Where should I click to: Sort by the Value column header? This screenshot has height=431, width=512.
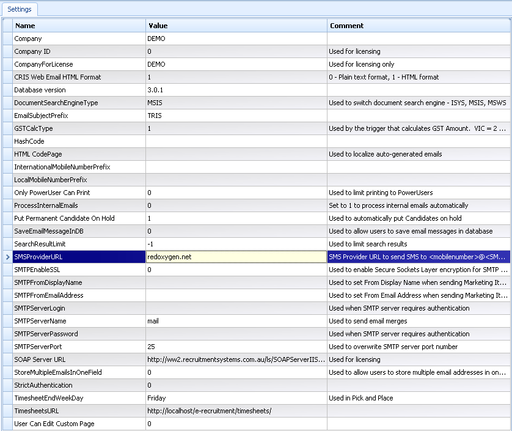[236, 26]
